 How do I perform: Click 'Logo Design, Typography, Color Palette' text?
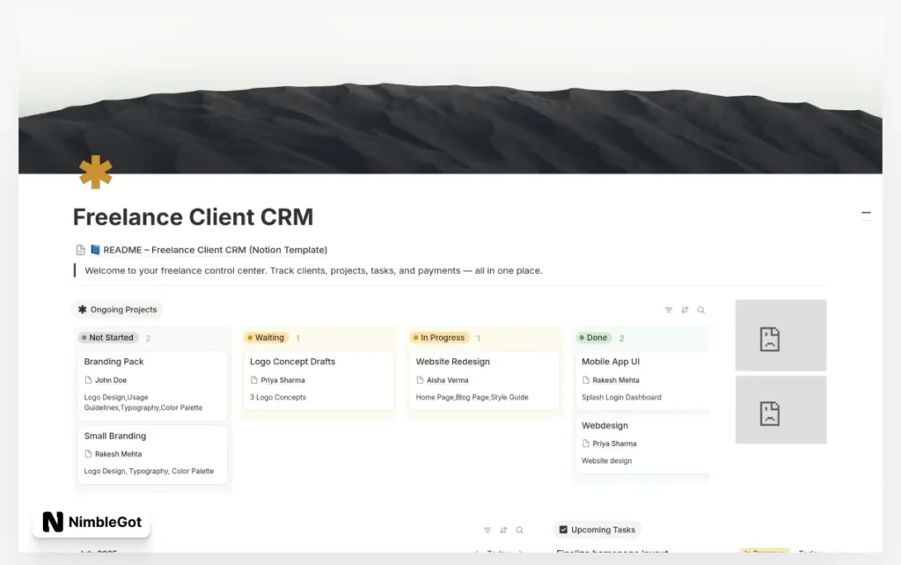(149, 471)
